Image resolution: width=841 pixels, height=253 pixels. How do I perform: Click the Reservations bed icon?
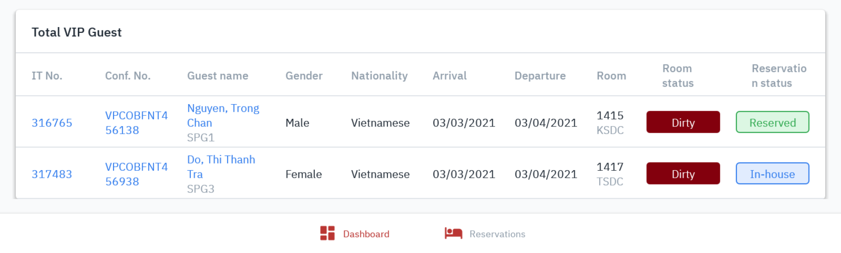[x=453, y=233]
